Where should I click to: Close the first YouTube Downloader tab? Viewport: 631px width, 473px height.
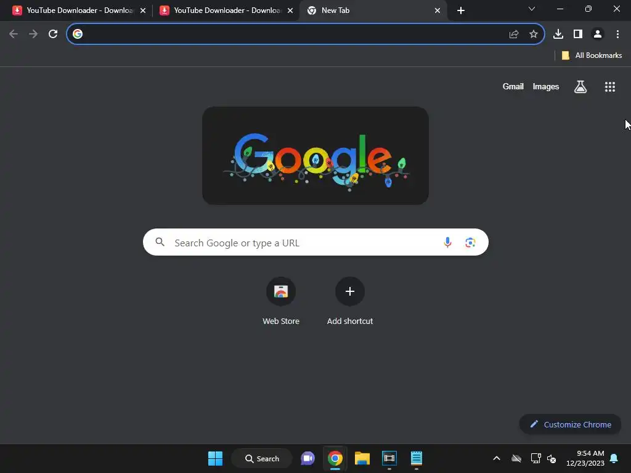pyautogui.click(x=143, y=10)
